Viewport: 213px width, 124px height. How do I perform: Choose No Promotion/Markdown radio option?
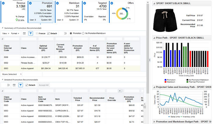[x=83, y=33]
